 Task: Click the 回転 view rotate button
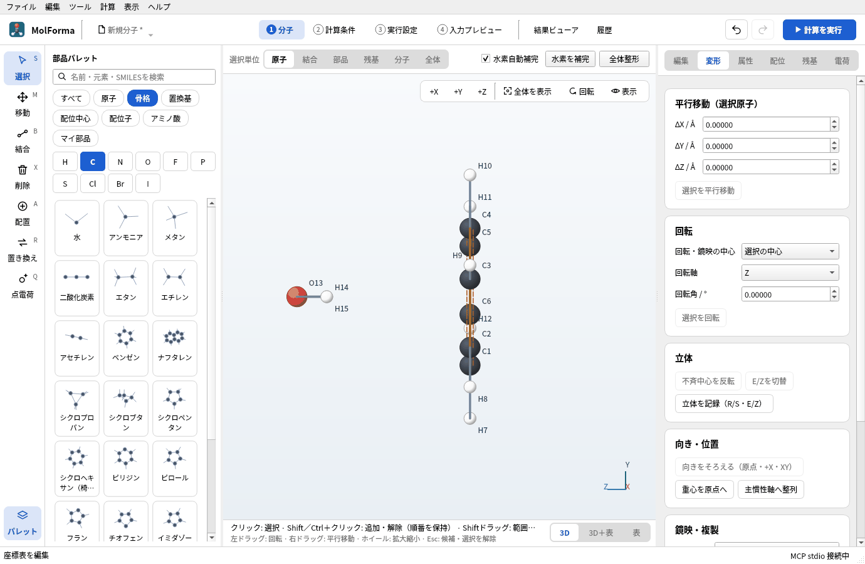(582, 91)
